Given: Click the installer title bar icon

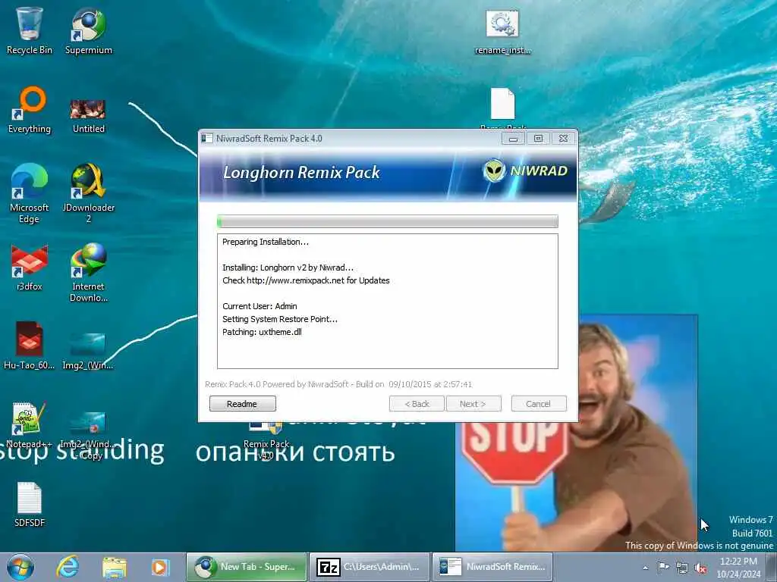Looking at the screenshot, I should pos(207,139).
